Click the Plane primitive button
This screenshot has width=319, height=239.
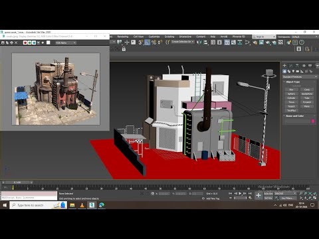tap(307, 106)
